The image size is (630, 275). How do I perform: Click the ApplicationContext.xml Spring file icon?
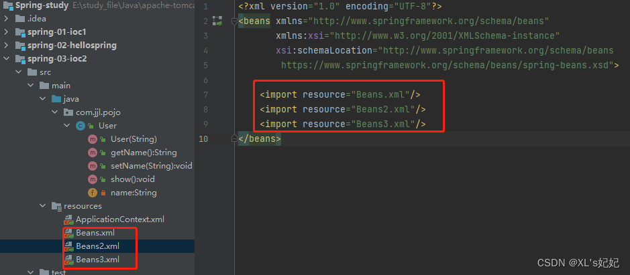pos(68,219)
